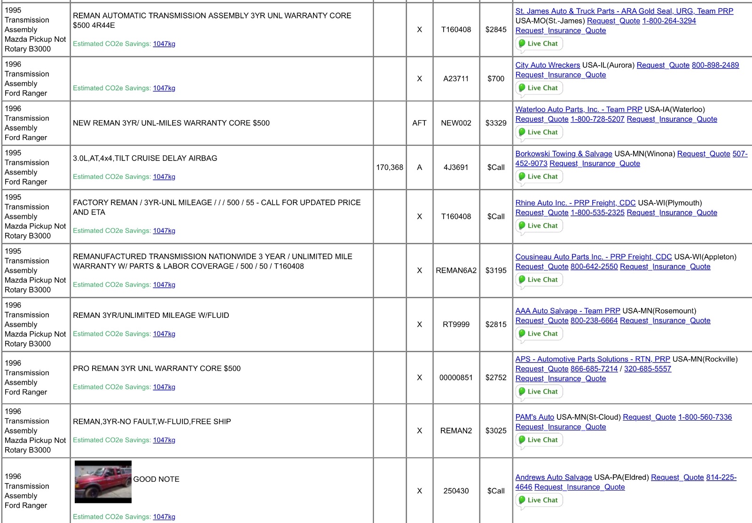Click APS secondary phone number 320-685-5557
The image size is (752, 523).
(x=647, y=369)
